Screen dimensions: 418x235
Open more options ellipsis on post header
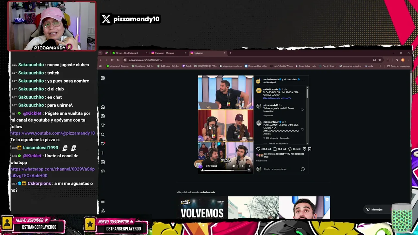pyautogui.click(x=304, y=80)
